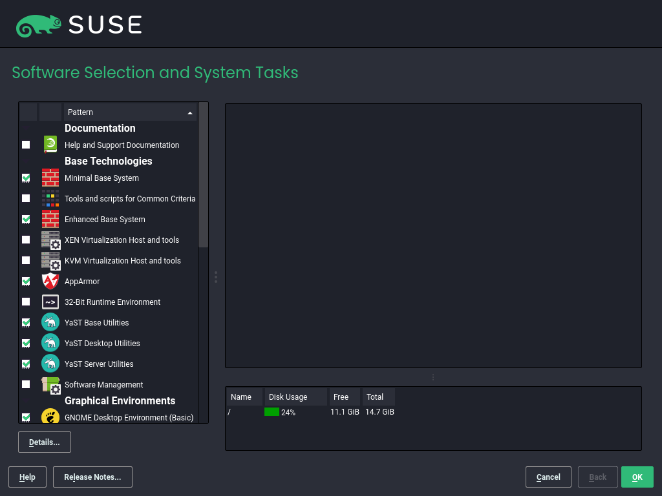662x496 pixels.
Task: Click the Help and Support Documentation icon
Action: (50, 145)
